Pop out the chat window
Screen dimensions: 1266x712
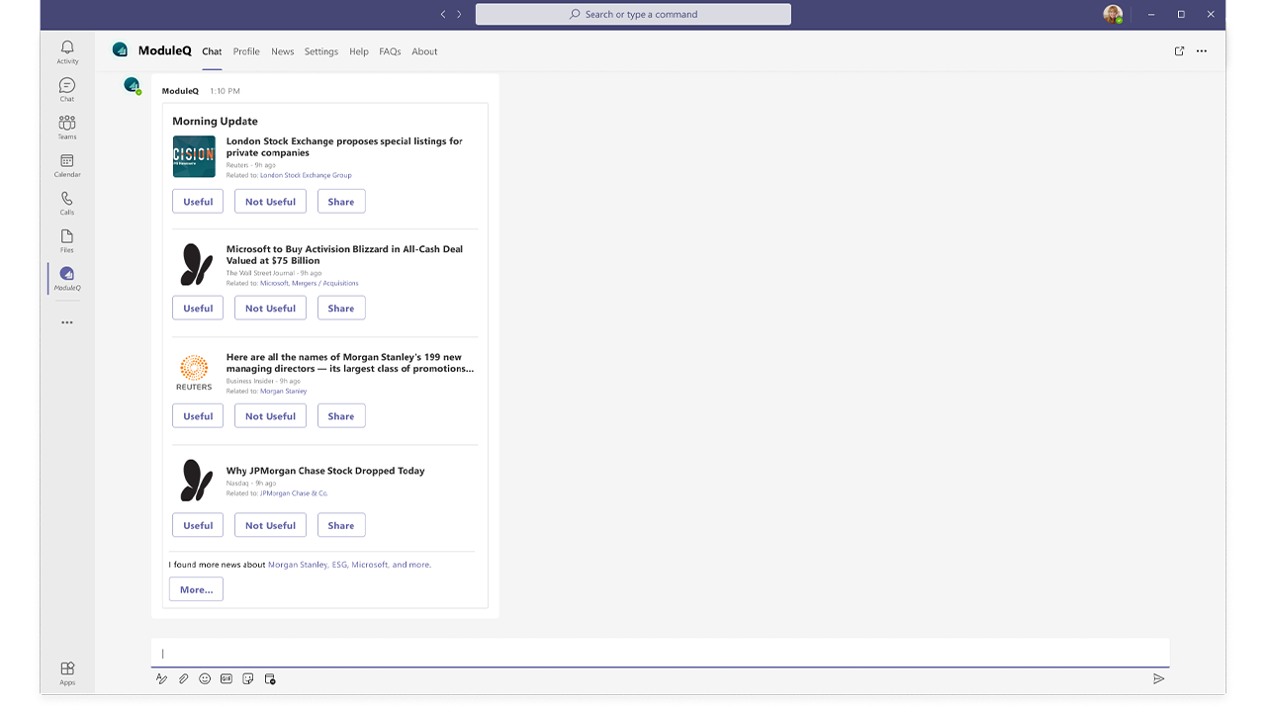click(1179, 51)
